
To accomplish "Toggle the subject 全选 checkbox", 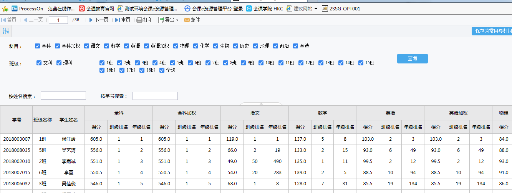I will (x=296, y=46).
